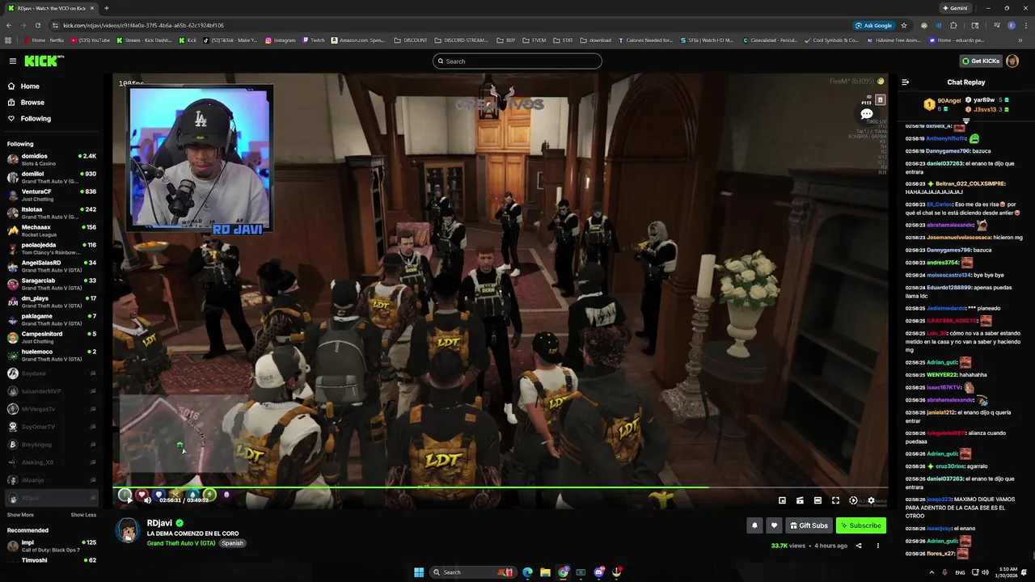Open the YouTube bookmark
The height and width of the screenshot is (582, 1035).
(90, 40)
